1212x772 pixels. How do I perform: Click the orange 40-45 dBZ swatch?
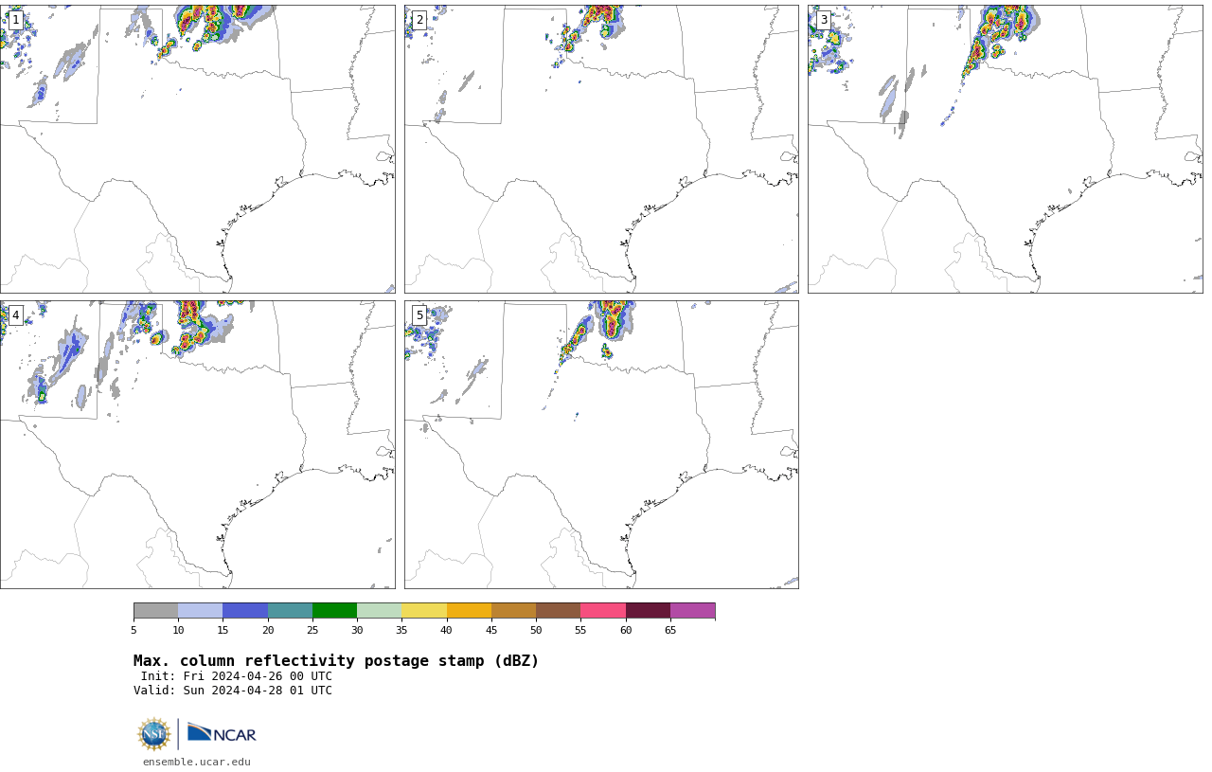tap(469, 610)
